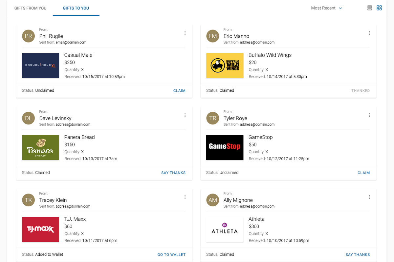
Task: Click the GameStop brand title
Action: 260,137
